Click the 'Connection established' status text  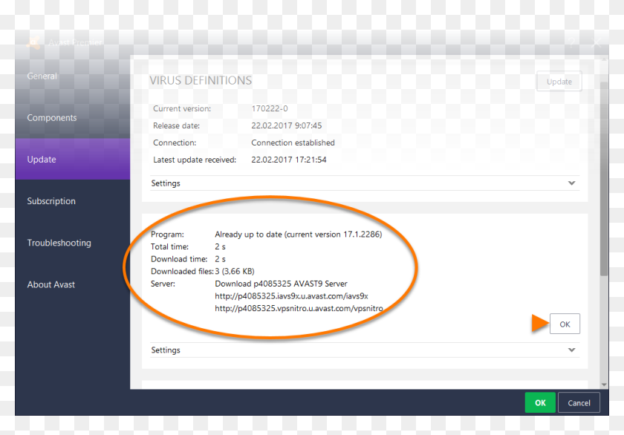(293, 143)
